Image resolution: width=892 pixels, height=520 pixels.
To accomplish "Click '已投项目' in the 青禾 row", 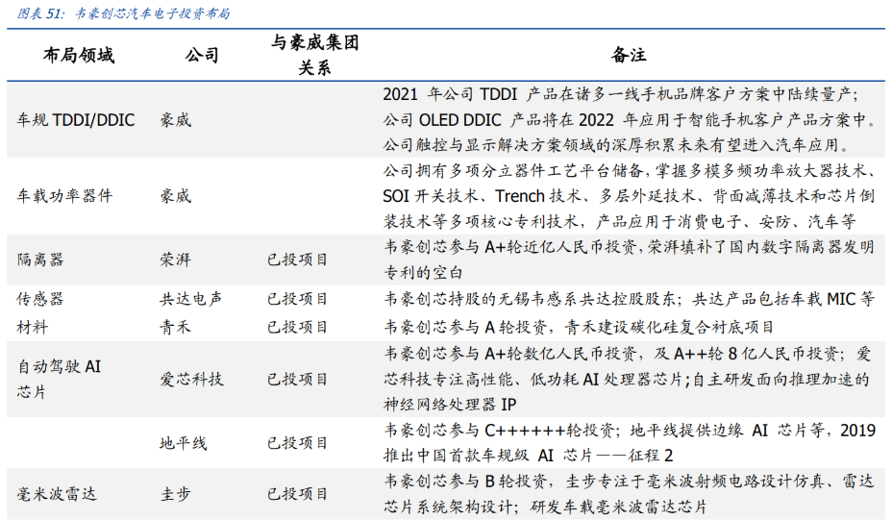I will pos(298,327).
